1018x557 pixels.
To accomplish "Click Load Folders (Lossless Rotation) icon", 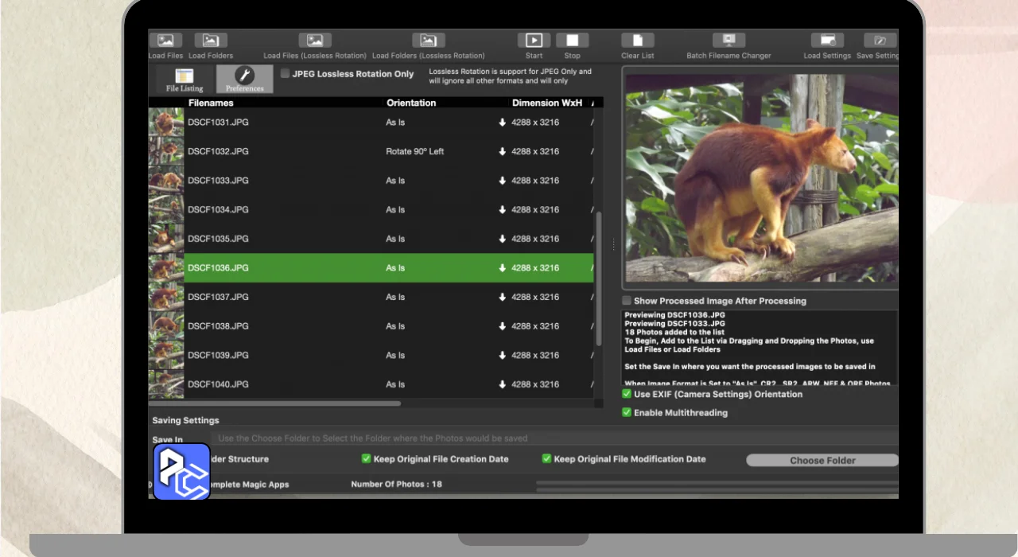I will point(428,41).
